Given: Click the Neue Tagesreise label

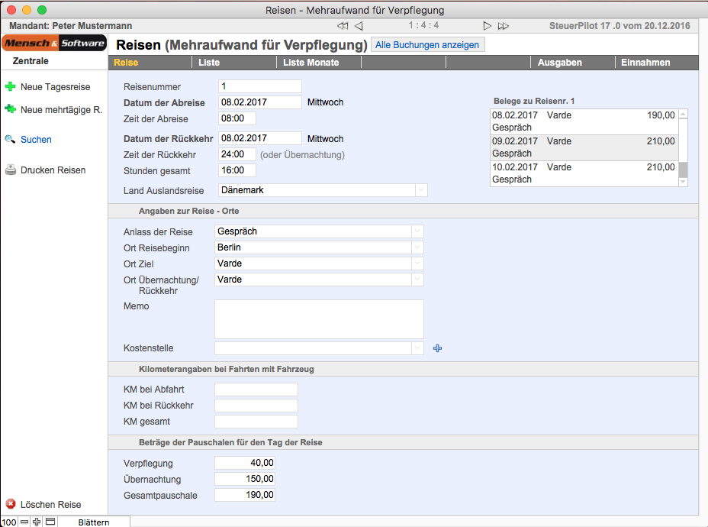Looking at the screenshot, I should coord(56,87).
